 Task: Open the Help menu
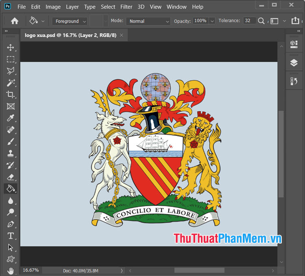click(198, 7)
